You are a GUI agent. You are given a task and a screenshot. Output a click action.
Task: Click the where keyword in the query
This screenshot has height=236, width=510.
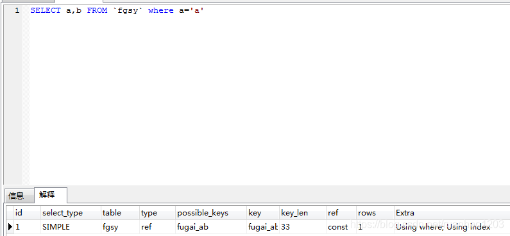[160, 10]
